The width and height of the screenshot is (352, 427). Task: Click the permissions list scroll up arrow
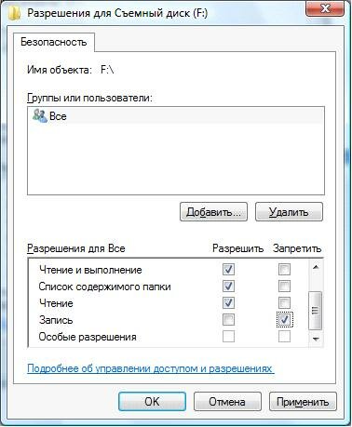[x=316, y=267]
